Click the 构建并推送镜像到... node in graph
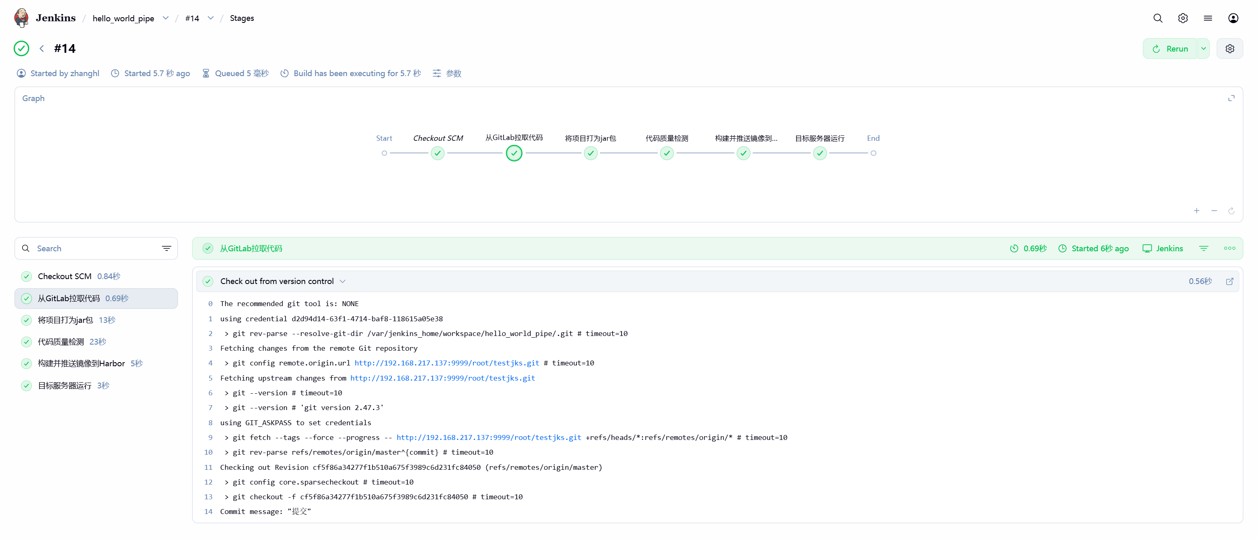This screenshot has width=1257, height=541. click(x=743, y=153)
